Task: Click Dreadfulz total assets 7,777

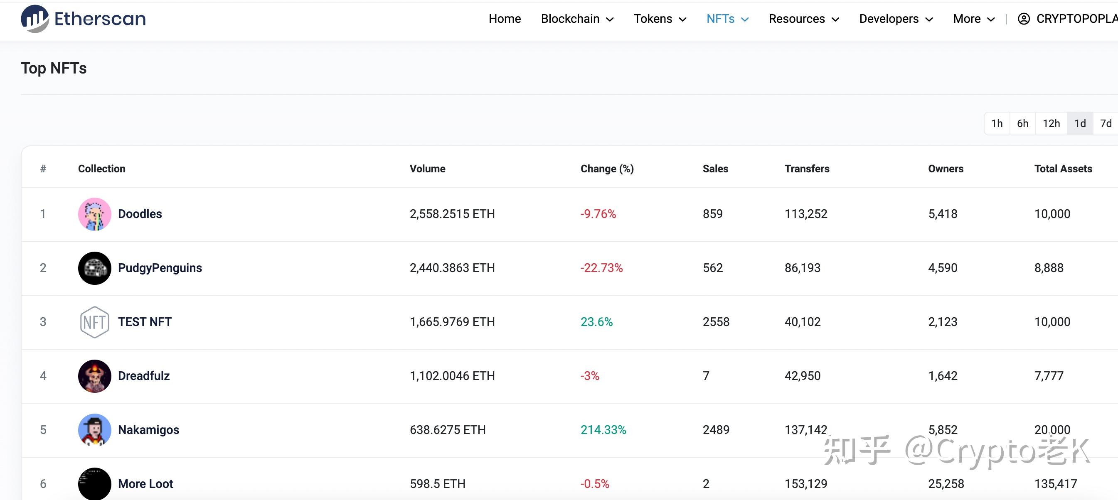Action: coord(1049,376)
